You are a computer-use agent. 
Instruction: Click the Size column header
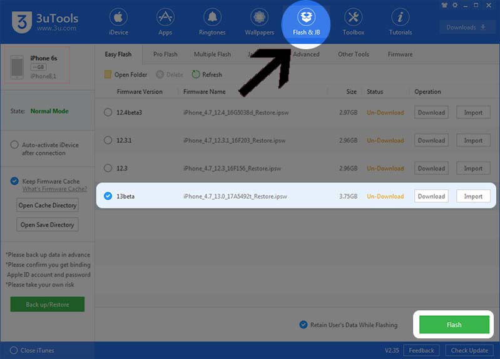(x=352, y=92)
